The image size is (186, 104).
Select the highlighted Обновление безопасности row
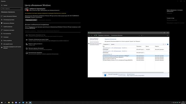pos(136,56)
